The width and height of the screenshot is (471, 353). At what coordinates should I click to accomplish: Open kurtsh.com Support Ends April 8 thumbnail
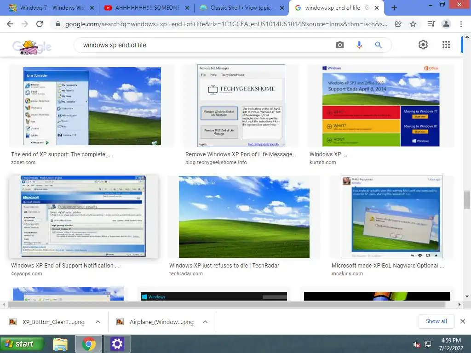pos(380,106)
